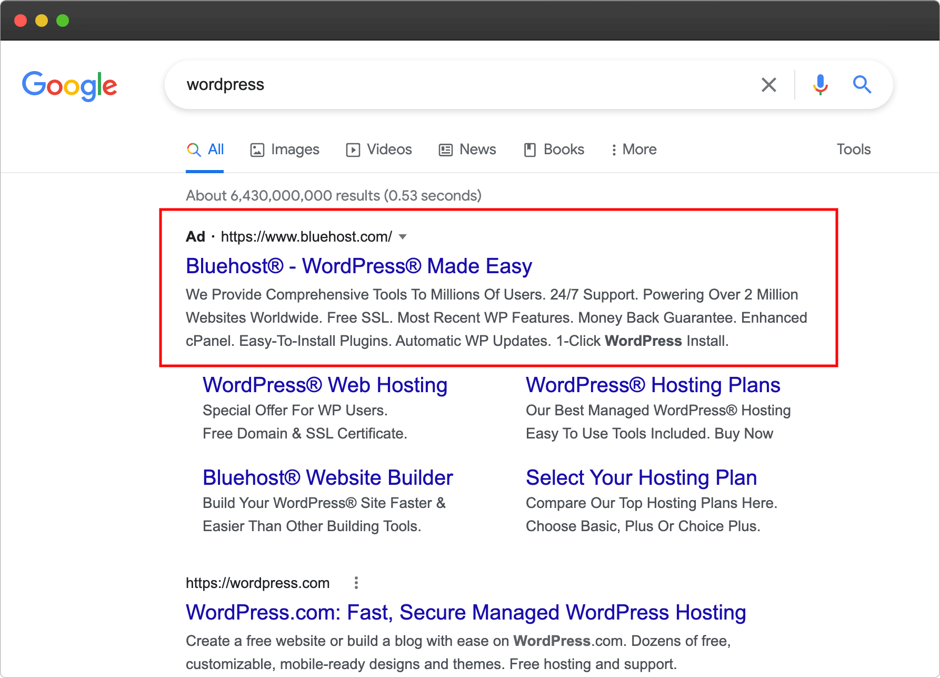This screenshot has width=940, height=678.
Task: Open the three-dot menu beside wordpress.com URL
Action: tap(356, 583)
